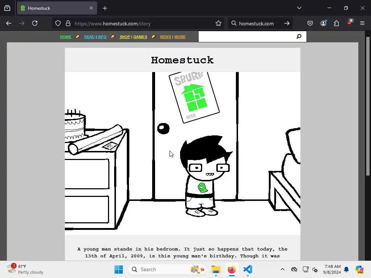The image size is (371, 278).
Task: Bookmark this page with the star icon
Action: click(x=218, y=24)
